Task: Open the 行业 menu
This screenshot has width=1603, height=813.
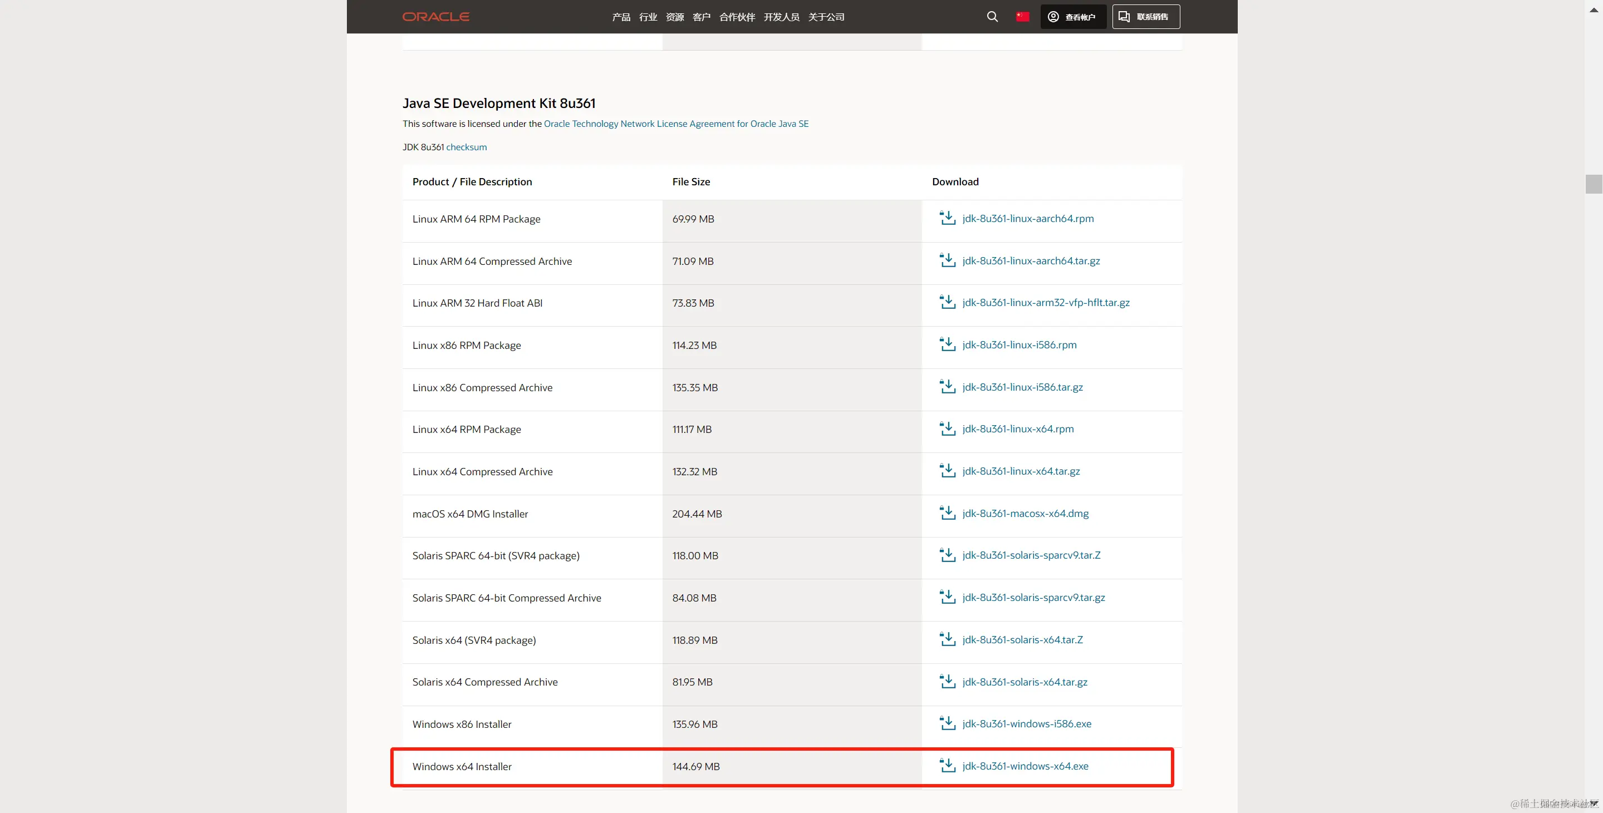Action: tap(648, 17)
